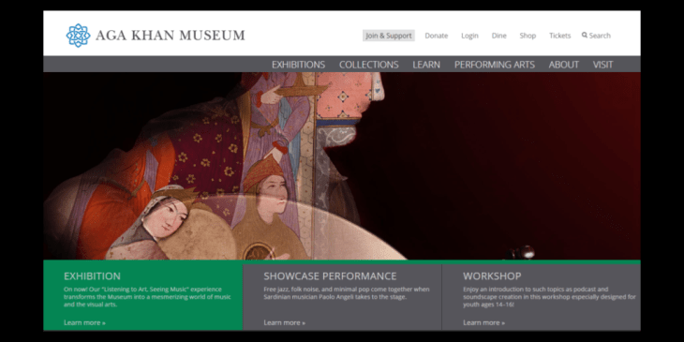
Task: Open the Tickets link
Action: point(559,36)
